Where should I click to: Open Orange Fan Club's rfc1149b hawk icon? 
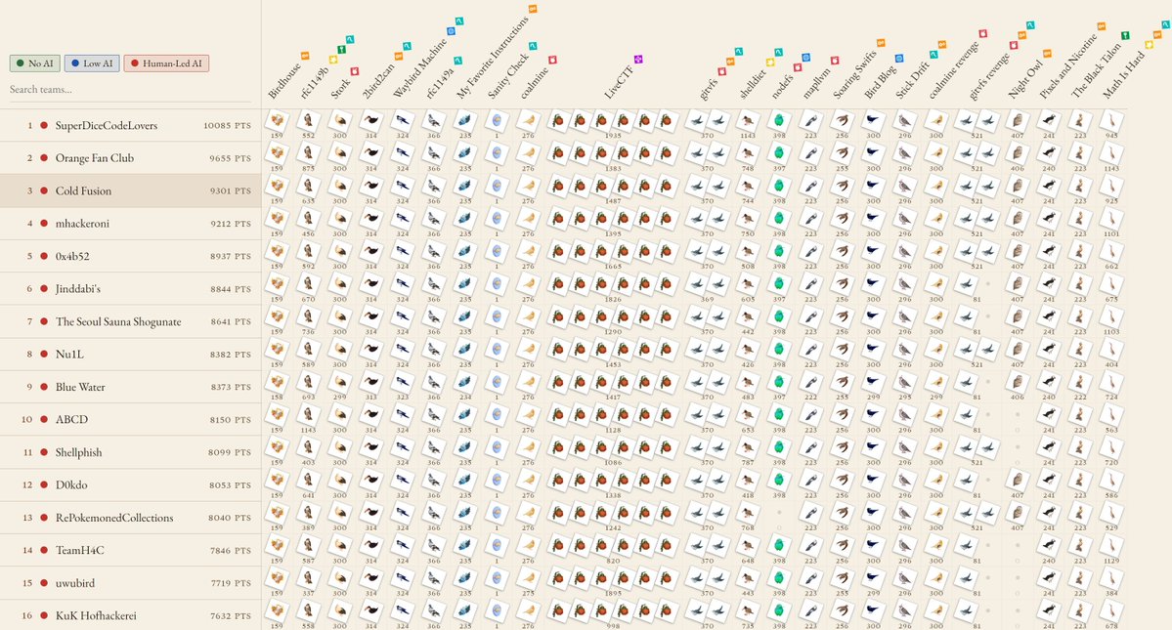(308, 153)
